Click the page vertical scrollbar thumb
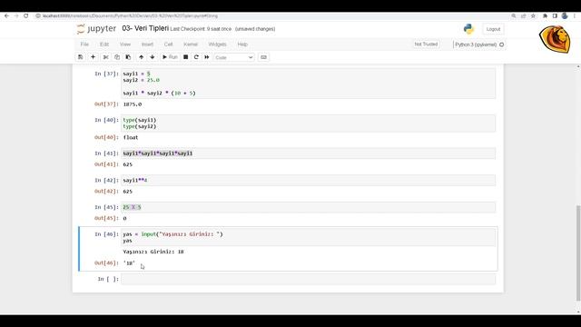Screen dimensions: 581x327 (578, 253)
